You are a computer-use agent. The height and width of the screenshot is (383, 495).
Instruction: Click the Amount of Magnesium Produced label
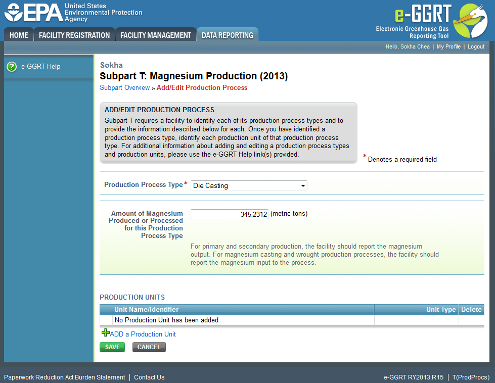[x=146, y=225]
